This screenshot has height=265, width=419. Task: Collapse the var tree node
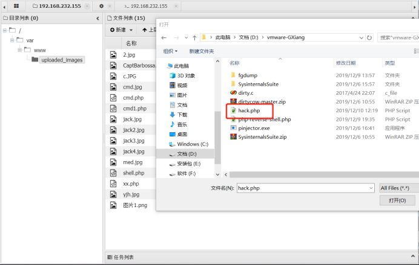tap(12, 40)
